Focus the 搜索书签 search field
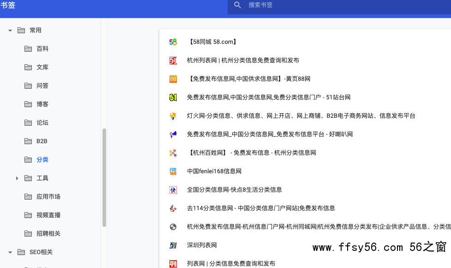 point(339,5)
